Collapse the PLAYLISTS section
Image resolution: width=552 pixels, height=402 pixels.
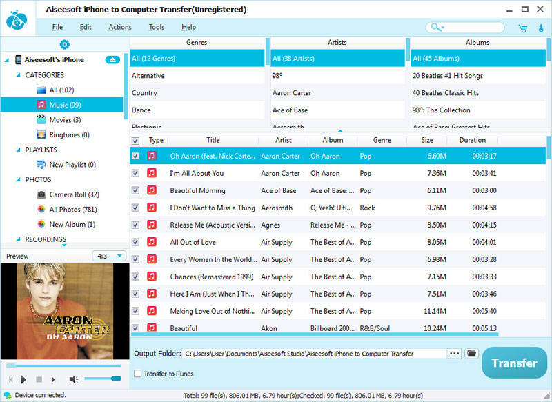point(19,150)
